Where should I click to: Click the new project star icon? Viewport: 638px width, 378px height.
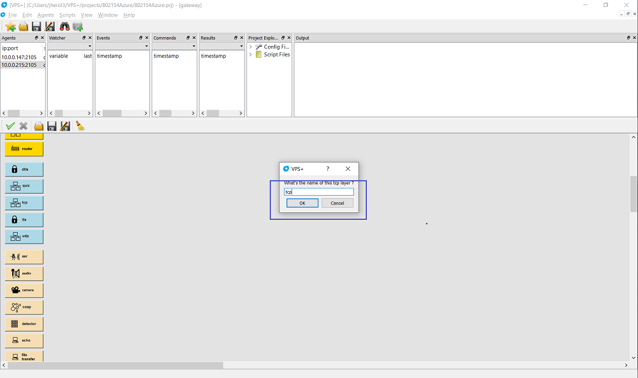10,26
